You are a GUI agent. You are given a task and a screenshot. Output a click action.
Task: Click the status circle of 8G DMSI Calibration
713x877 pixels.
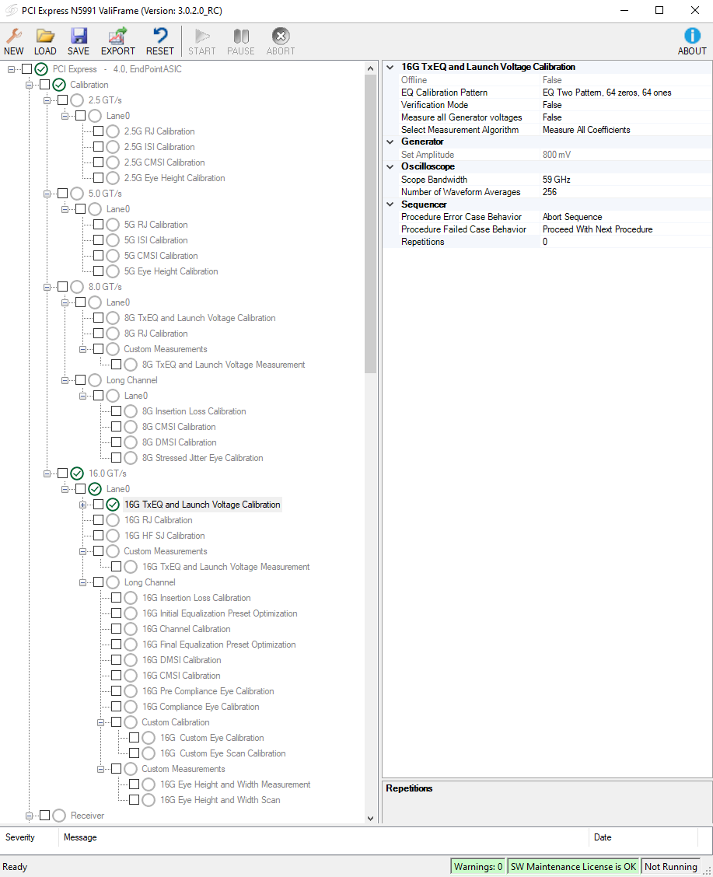(131, 442)
